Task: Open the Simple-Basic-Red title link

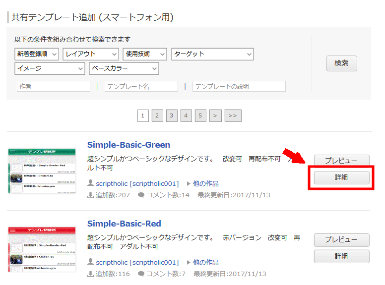Action: tap(124, 224)
